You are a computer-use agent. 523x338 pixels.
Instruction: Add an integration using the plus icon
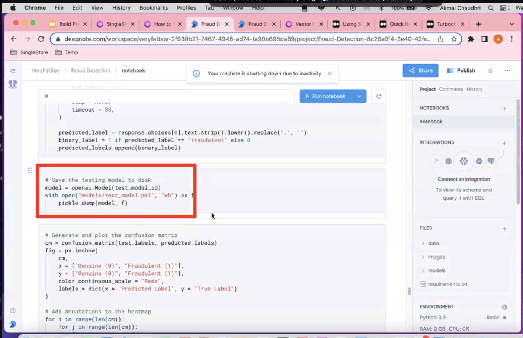(x=504, y=143)
